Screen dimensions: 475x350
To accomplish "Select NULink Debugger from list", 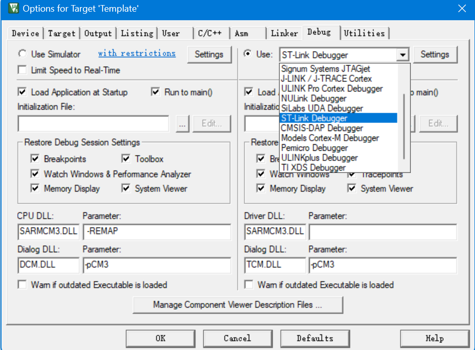I will pyautogui.click(x=339, y=98).
